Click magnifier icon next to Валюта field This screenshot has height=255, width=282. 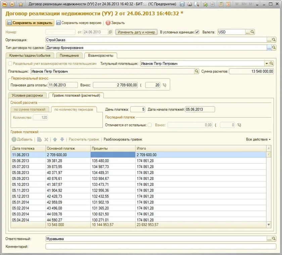point(252,32)
